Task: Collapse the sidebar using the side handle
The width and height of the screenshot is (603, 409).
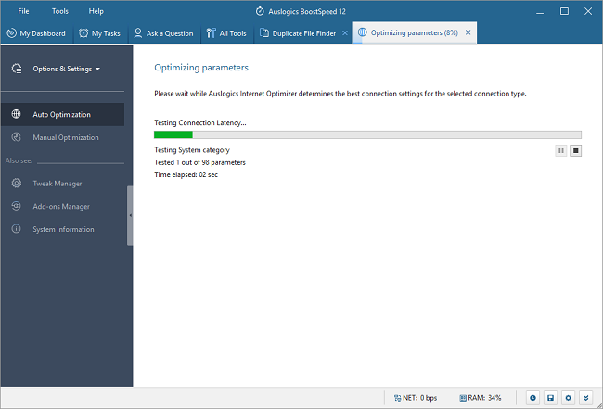Action: 130,216
